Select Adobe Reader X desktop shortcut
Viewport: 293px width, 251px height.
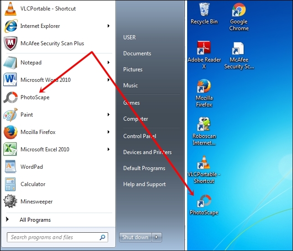tap(204, 55)
